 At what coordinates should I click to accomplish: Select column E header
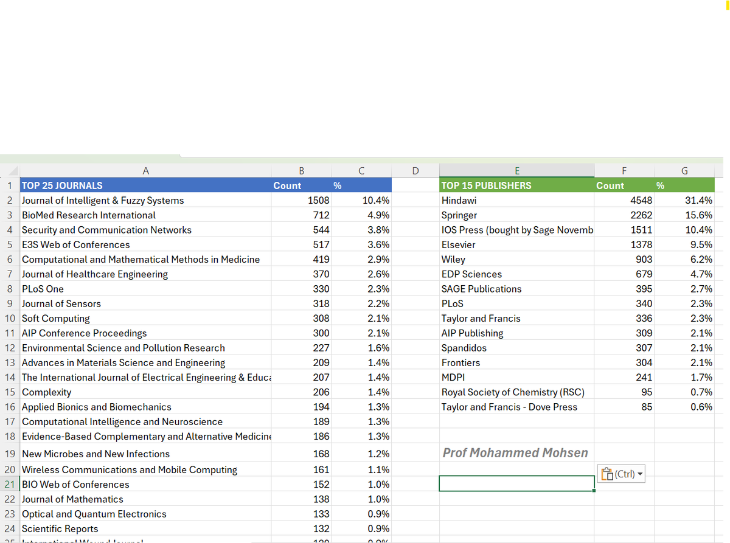516,171
